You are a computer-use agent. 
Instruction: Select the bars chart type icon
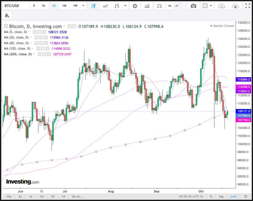click(x=117, y=6)
